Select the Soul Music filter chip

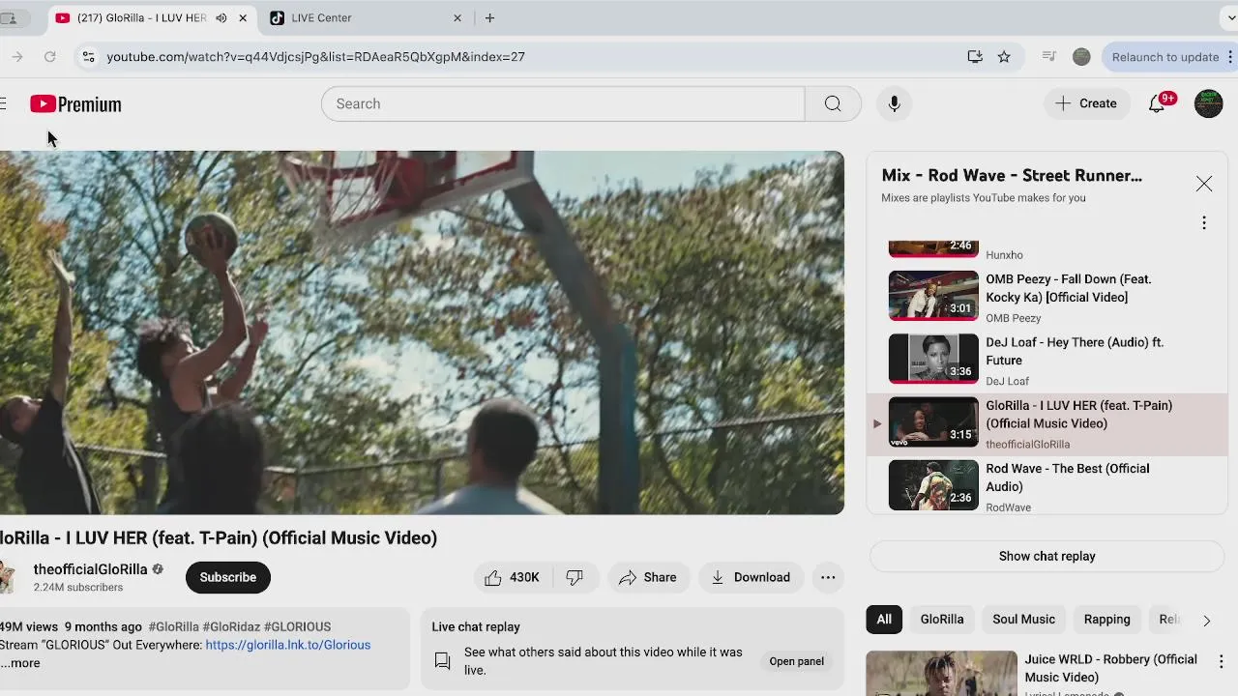tap(1023, 620)
